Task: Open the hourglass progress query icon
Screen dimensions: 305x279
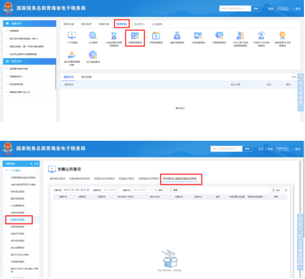Action: (x=114, y=36)
